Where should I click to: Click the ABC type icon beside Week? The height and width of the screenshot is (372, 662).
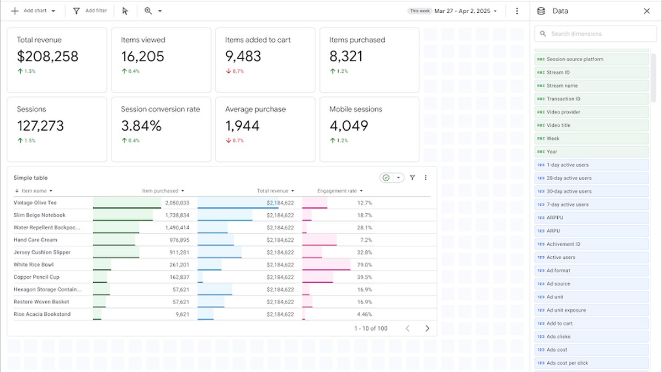(x=541, y=138)
